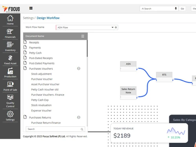Click the Petty Cash document icon
196x147 pixels.
(x=25, y=53)
